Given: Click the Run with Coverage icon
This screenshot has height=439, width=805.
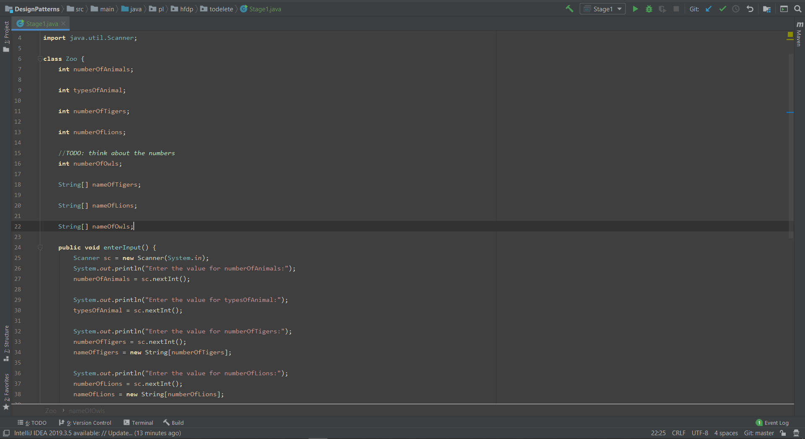Looking at the screenshot, I should (662, 9).
